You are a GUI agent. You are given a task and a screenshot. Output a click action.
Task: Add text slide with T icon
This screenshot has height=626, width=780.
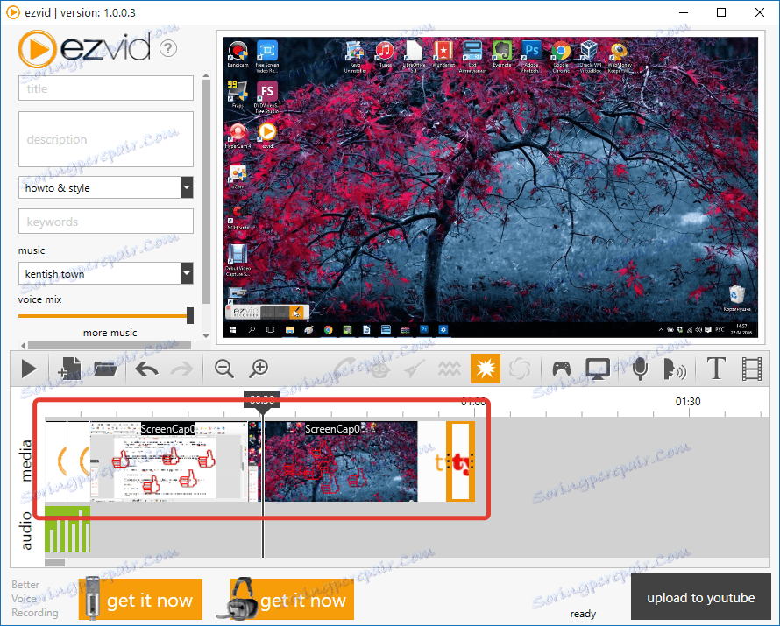pyautogui.click(x=716, y=369)
